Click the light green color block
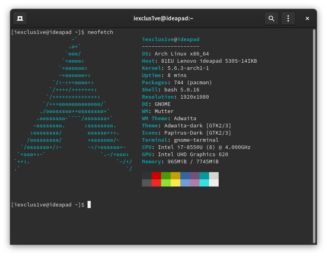Screen dimensions: 327x256 pos(166,183)
